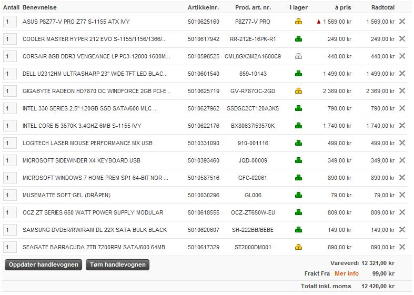
Task: Click yellow stock icon for Gigabyte Radeon
Action: pyautogui.click(x=298, y=91)
